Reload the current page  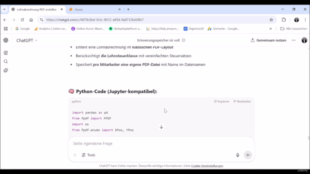coord(22,20)
